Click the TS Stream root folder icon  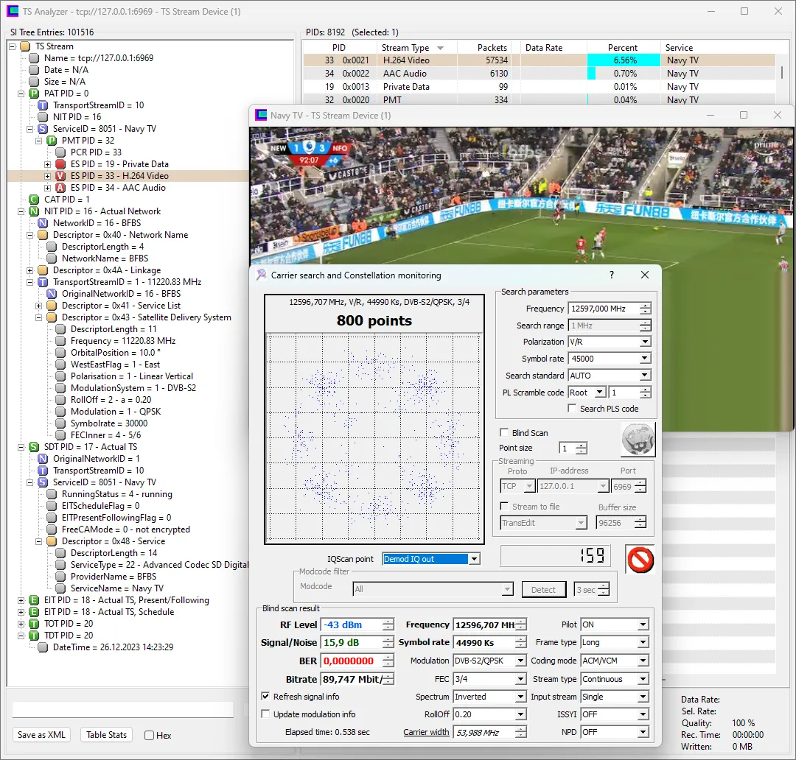coord(25,46)
